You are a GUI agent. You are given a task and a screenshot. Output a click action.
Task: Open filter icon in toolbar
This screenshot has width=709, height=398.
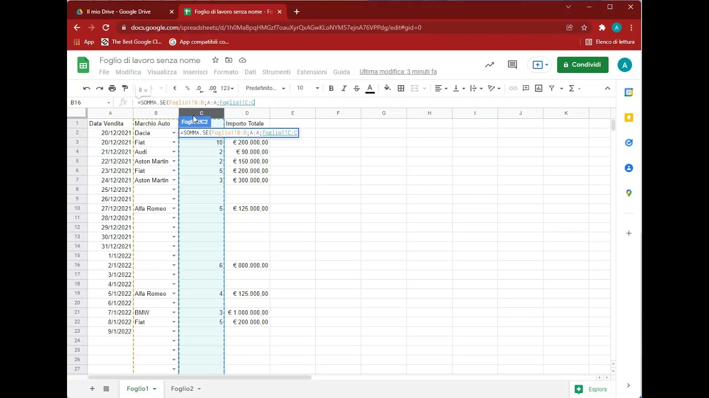[x=552, y=88]
